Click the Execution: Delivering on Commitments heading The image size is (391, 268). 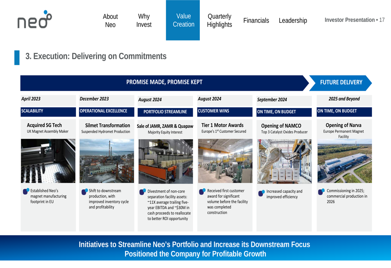[96, 56]
